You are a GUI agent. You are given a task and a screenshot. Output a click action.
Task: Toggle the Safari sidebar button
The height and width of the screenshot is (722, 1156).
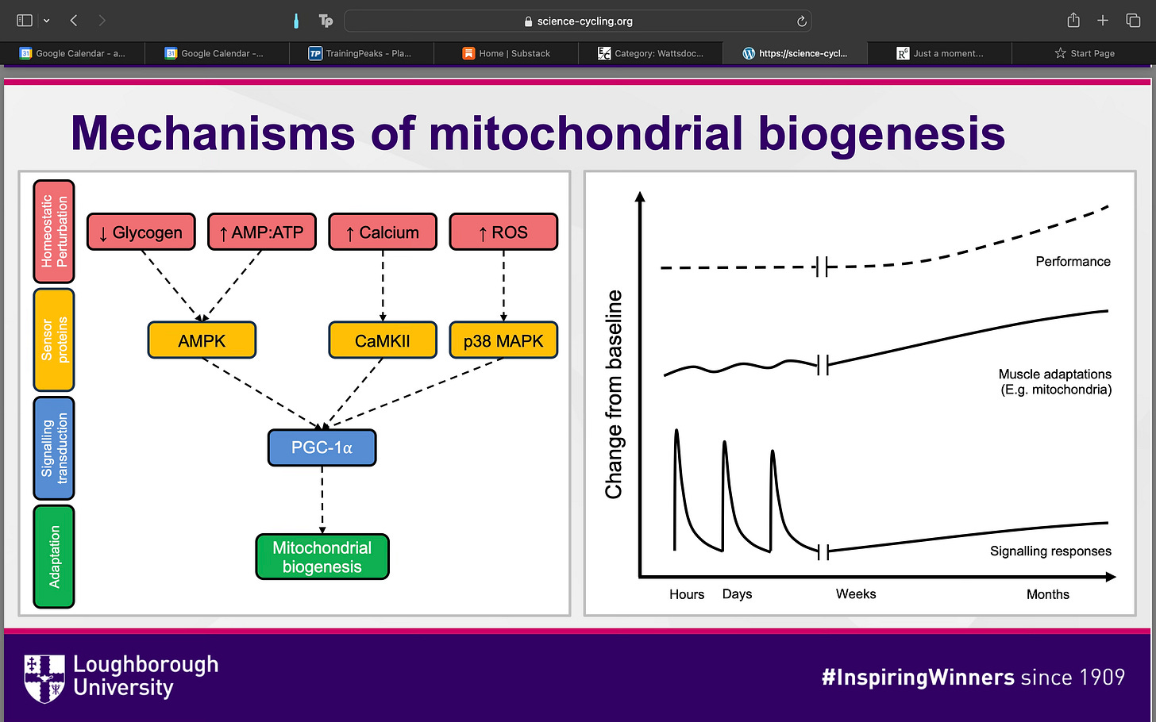click(x=25, y=21)
